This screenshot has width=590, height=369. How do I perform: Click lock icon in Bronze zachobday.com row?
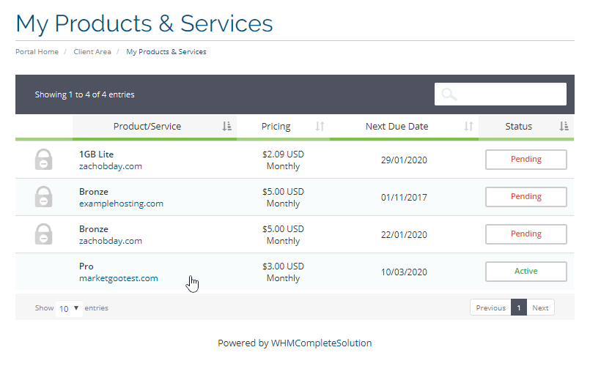pos(44,234)
